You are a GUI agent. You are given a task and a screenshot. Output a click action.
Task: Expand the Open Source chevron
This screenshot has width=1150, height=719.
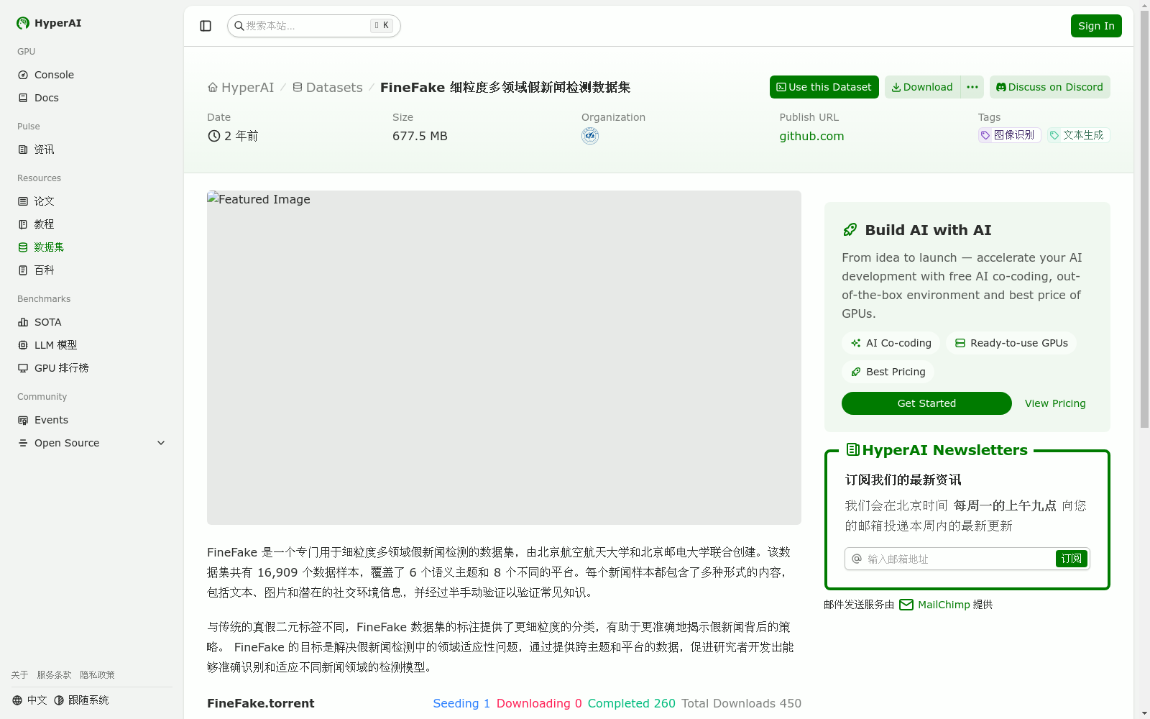tap(161, 443)
